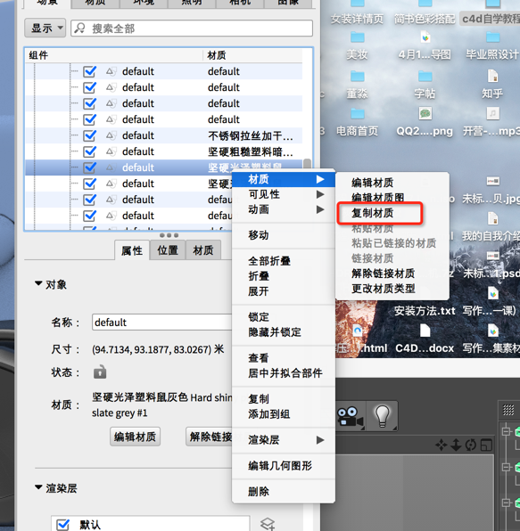
Task: Select the 电商首页 desktop folder
Action: [x=357, y=122]
